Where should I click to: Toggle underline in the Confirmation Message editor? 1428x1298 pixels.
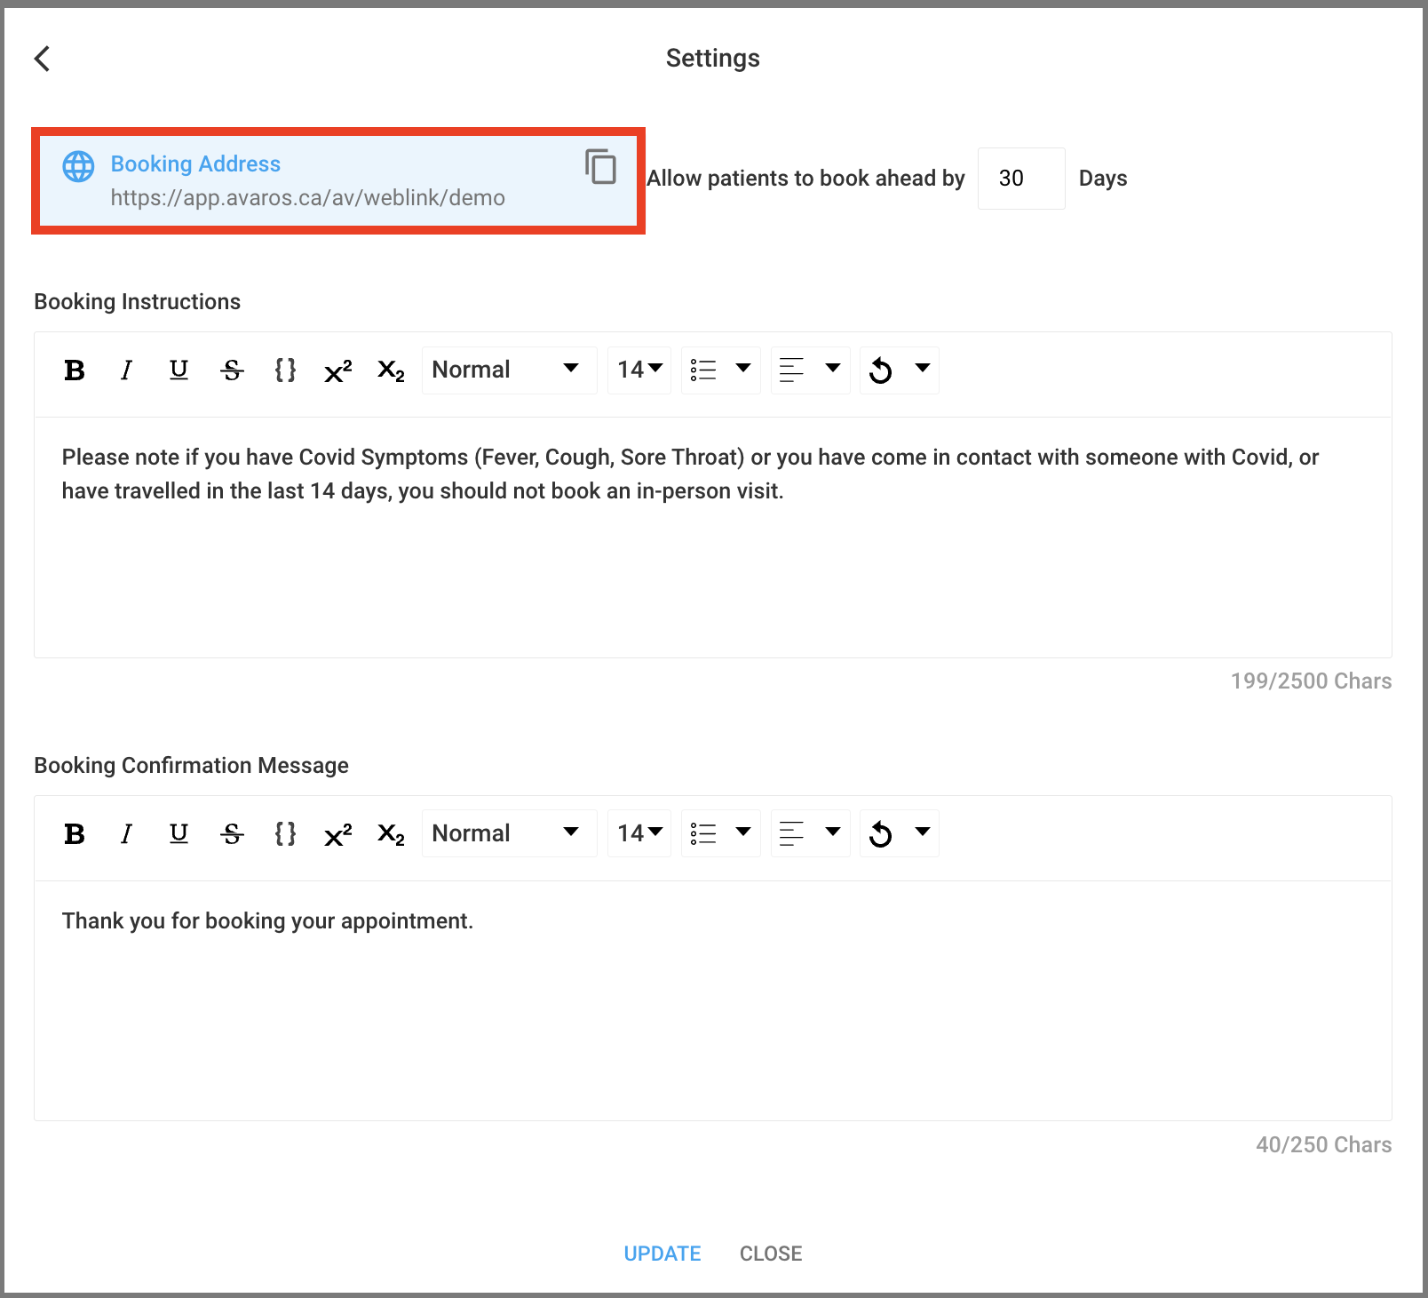178,834
